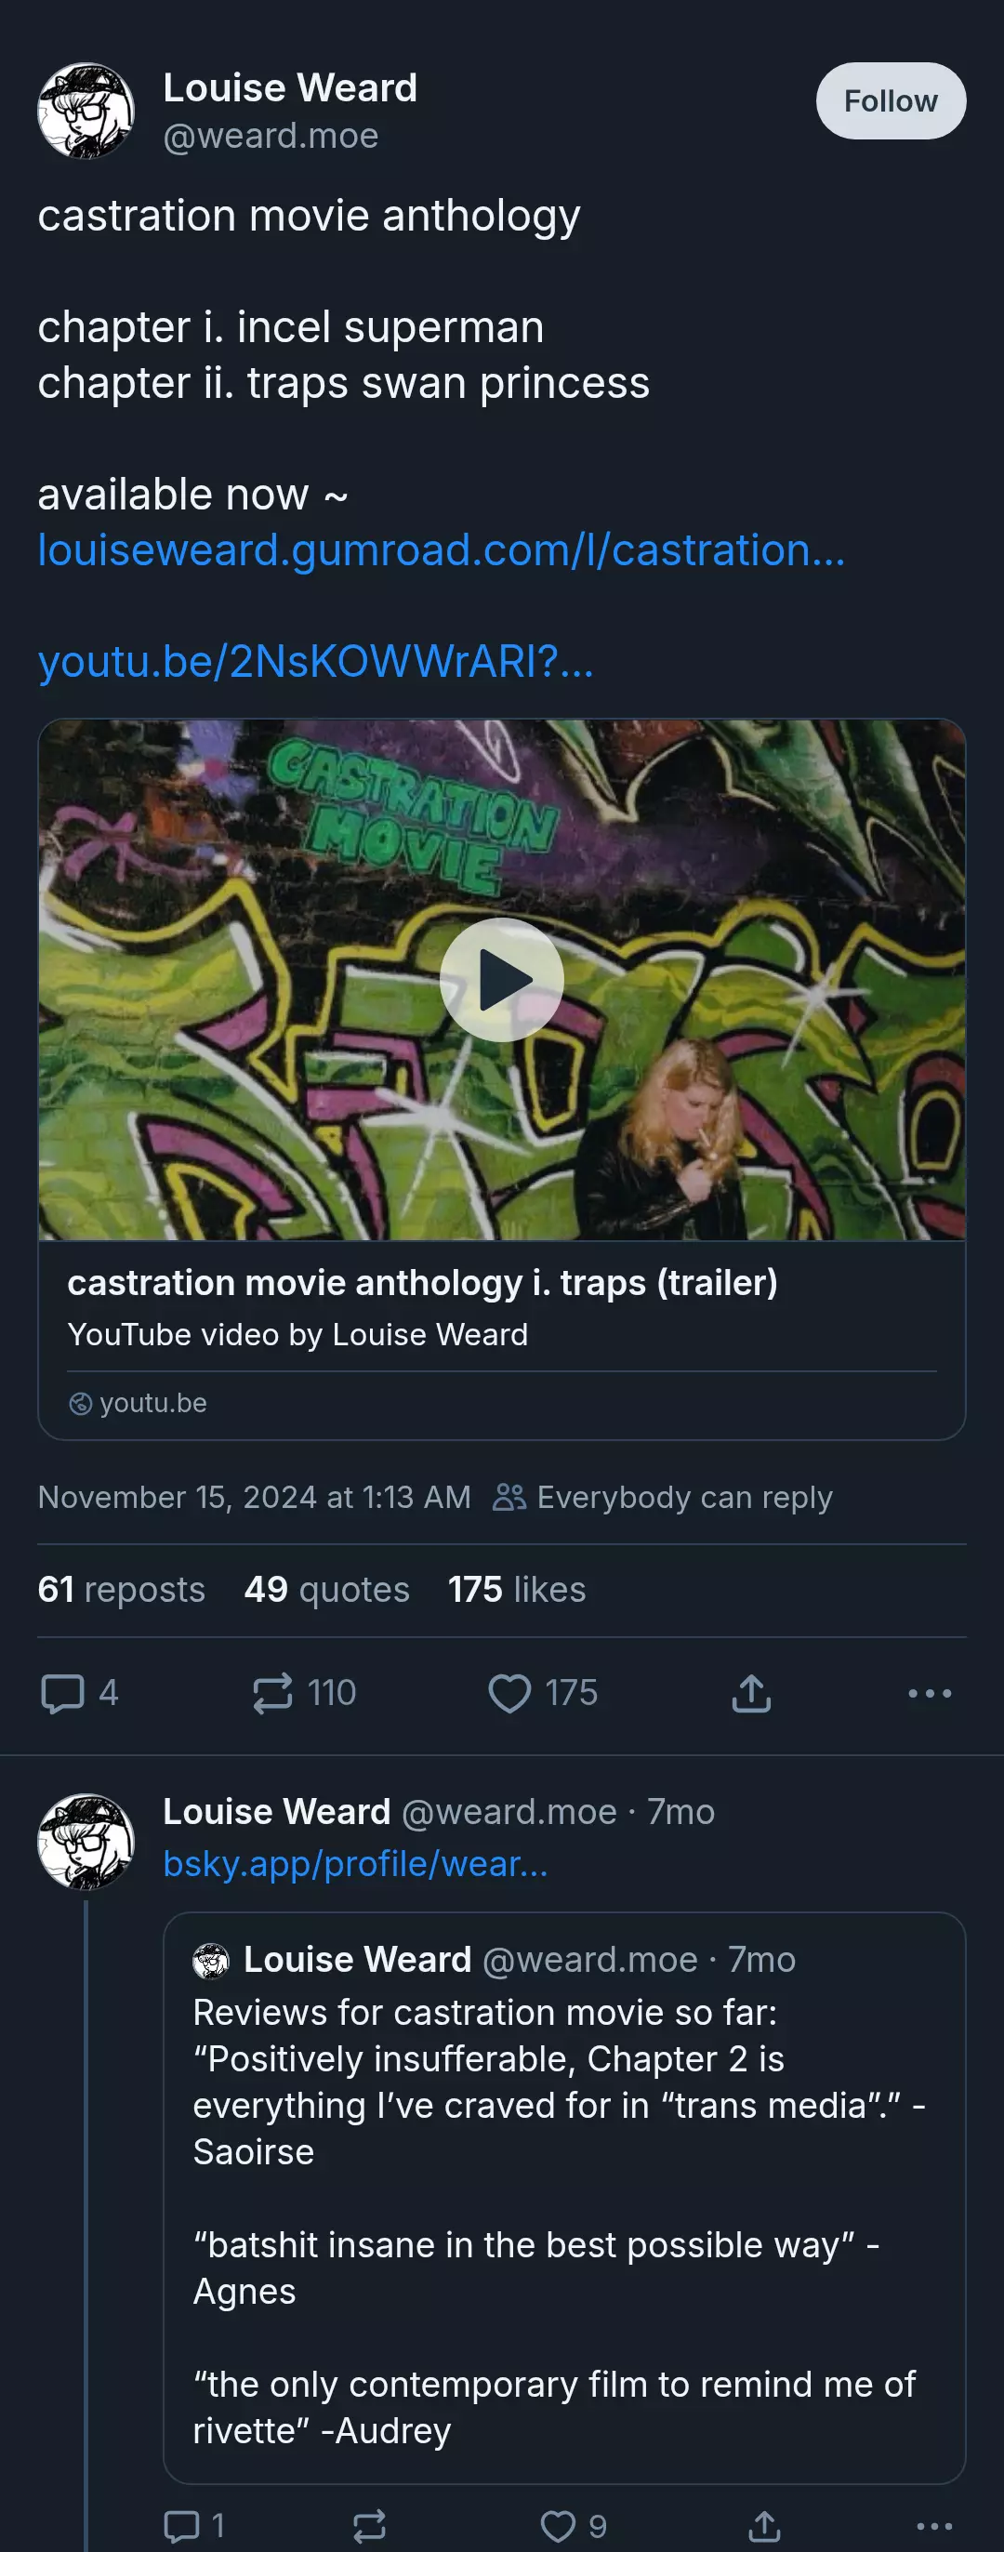
Task: Open the bsky.app/profile/wear... link
Action: pyautogui.click(x=355, y=1863)
